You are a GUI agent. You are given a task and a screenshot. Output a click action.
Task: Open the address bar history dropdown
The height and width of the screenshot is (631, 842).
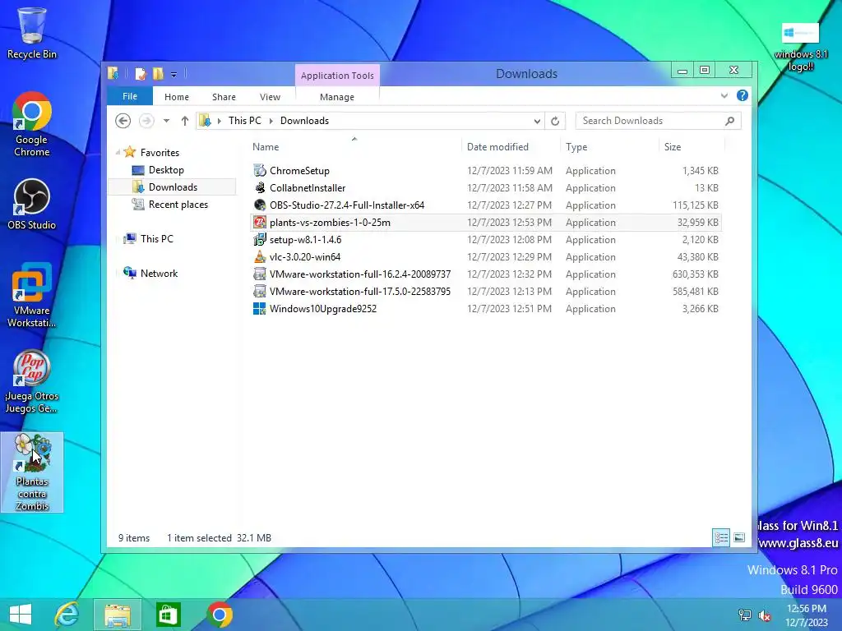[x=537, y=122]
